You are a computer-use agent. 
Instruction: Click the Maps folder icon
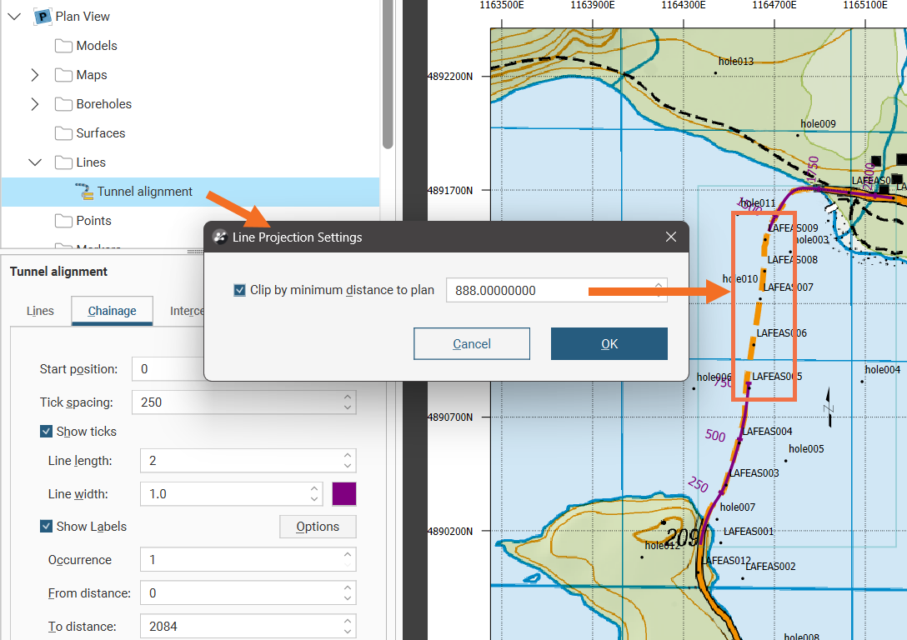pyautogui.click(x=63, y=75)
